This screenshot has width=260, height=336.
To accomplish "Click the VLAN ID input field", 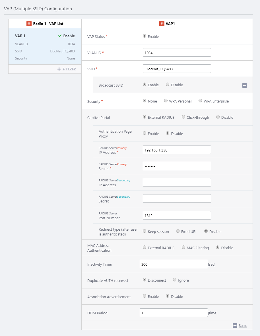I will pyautogui.click(x=177, y=53).
